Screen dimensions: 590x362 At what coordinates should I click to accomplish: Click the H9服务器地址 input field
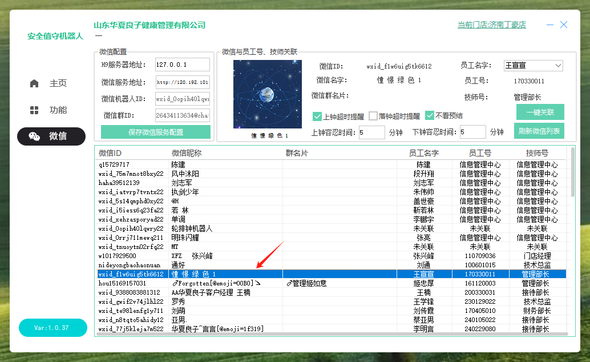182,65
